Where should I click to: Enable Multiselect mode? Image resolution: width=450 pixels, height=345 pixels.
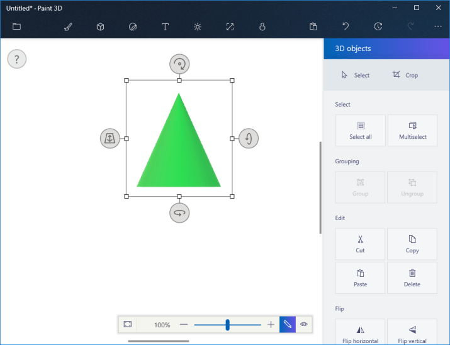tap(413, 131)
